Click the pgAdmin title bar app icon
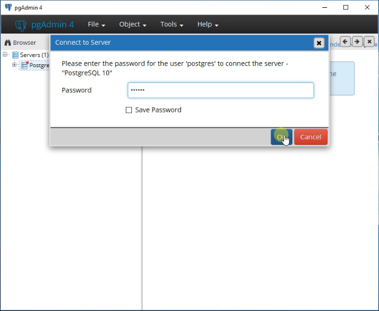Screen dimensions: 379x311 coord(8,7)
